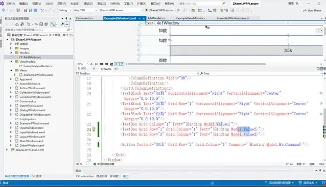Start debugging with green play Zhaoxi.WPFLesson
Viewport: 326px width, 187px height.
[160, 10]
